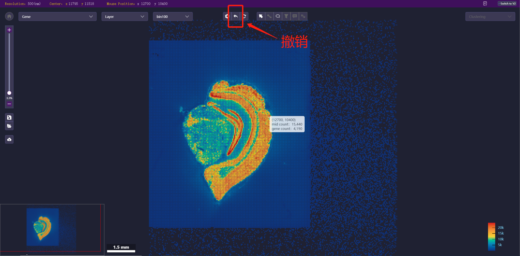The width and height of the screenshot is (520, 256).
Task: Click the undo arrow button
Action: point(235,16)
